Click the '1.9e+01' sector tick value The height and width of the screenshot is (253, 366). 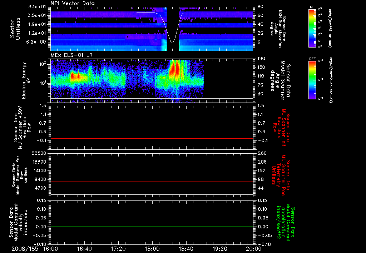(x=36, y=24)
